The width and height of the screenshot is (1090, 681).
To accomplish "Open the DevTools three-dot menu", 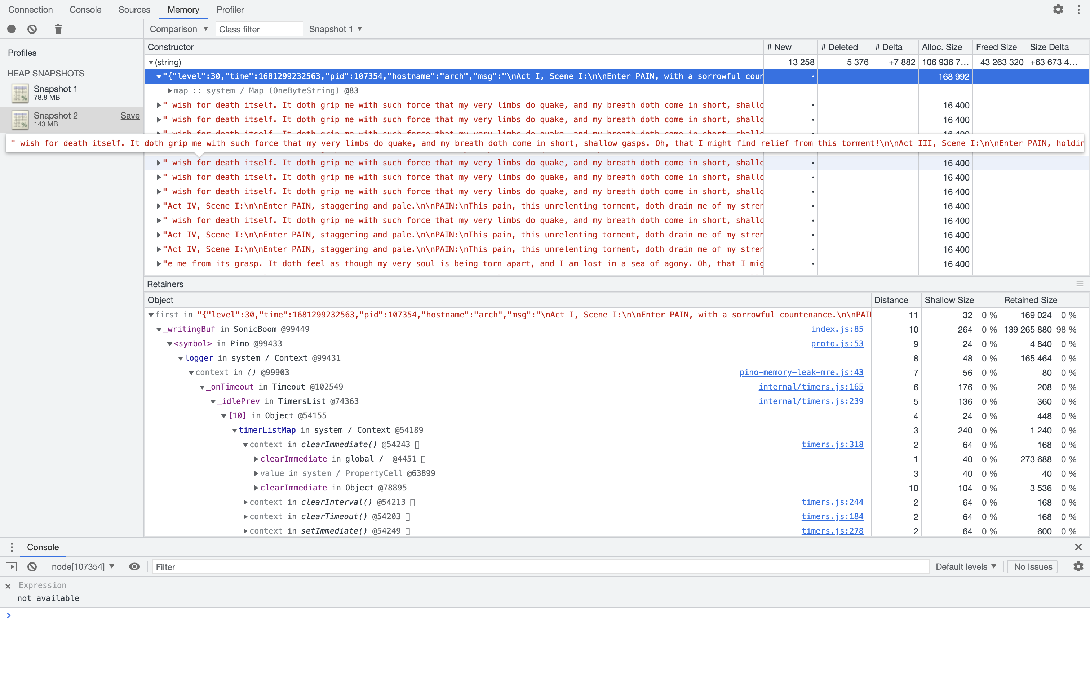I will pyautogui.click(x=1079, y=9).
